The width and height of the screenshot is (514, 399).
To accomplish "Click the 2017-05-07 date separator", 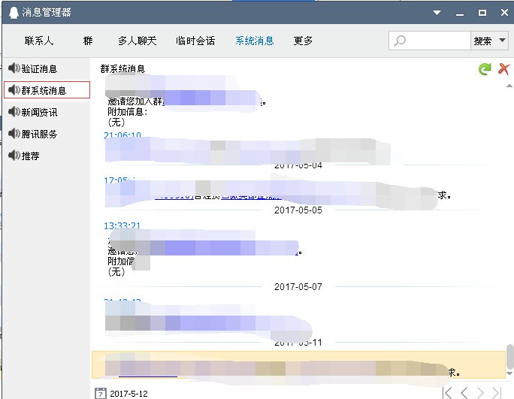I will (298, 287).
